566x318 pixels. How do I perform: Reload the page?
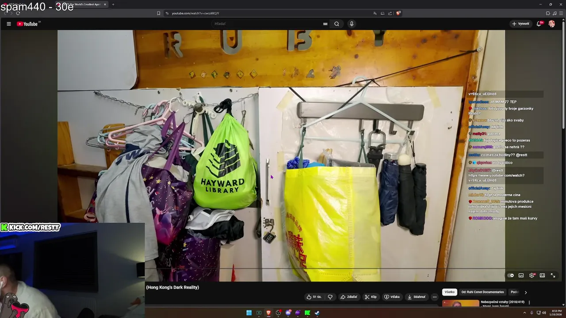(x=18, y=13)
